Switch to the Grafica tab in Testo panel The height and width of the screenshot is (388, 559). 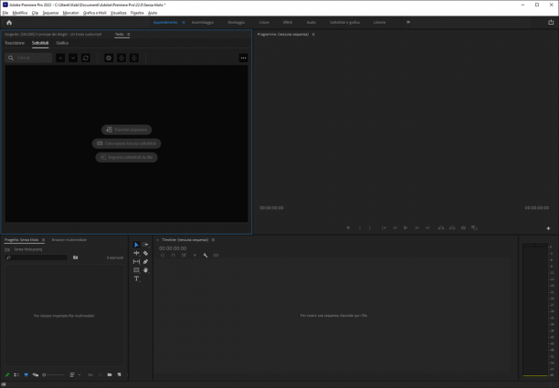[x=62, y=43]
